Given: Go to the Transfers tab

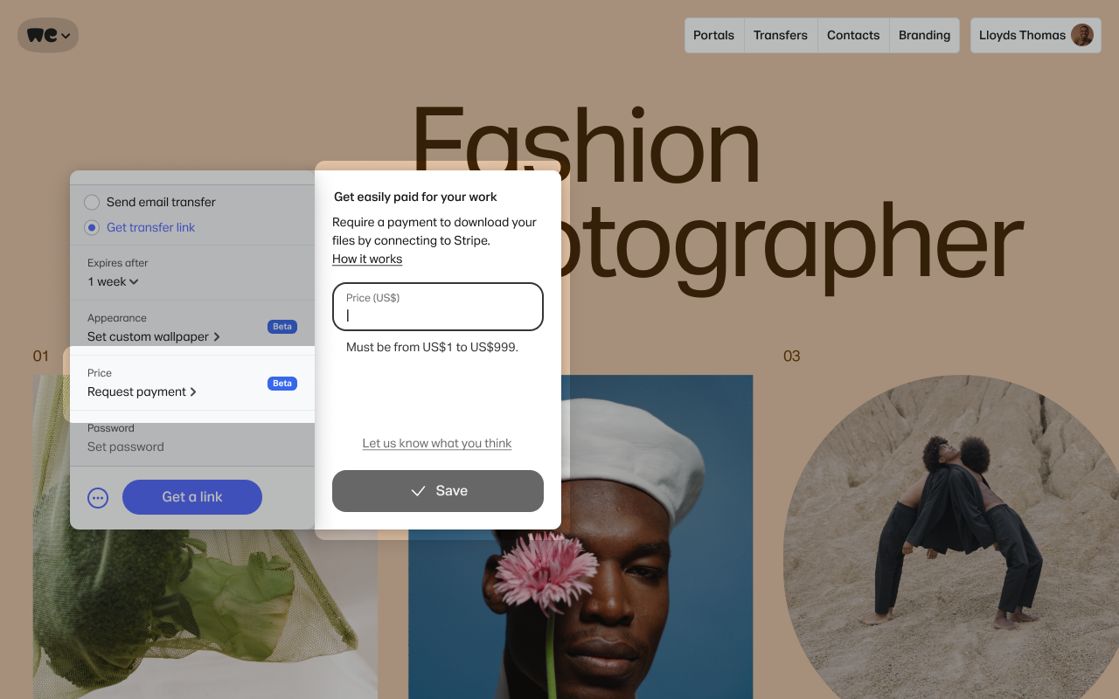Looking at the screenshot, I should [780, 35].
